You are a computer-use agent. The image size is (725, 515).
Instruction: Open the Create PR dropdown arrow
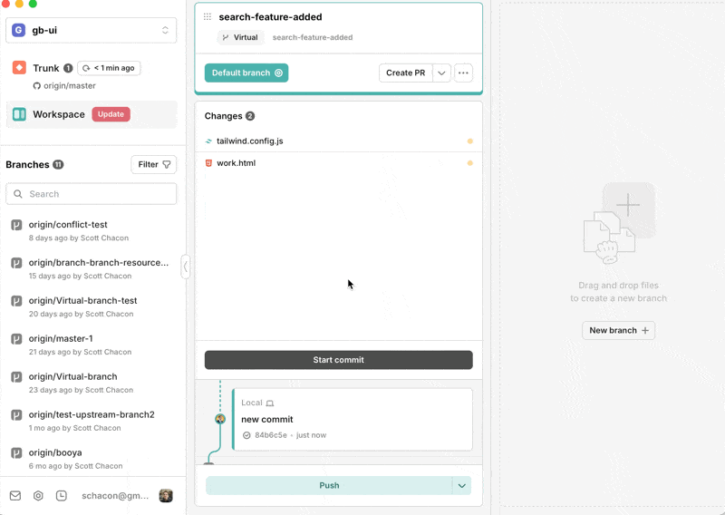point(441,73)
